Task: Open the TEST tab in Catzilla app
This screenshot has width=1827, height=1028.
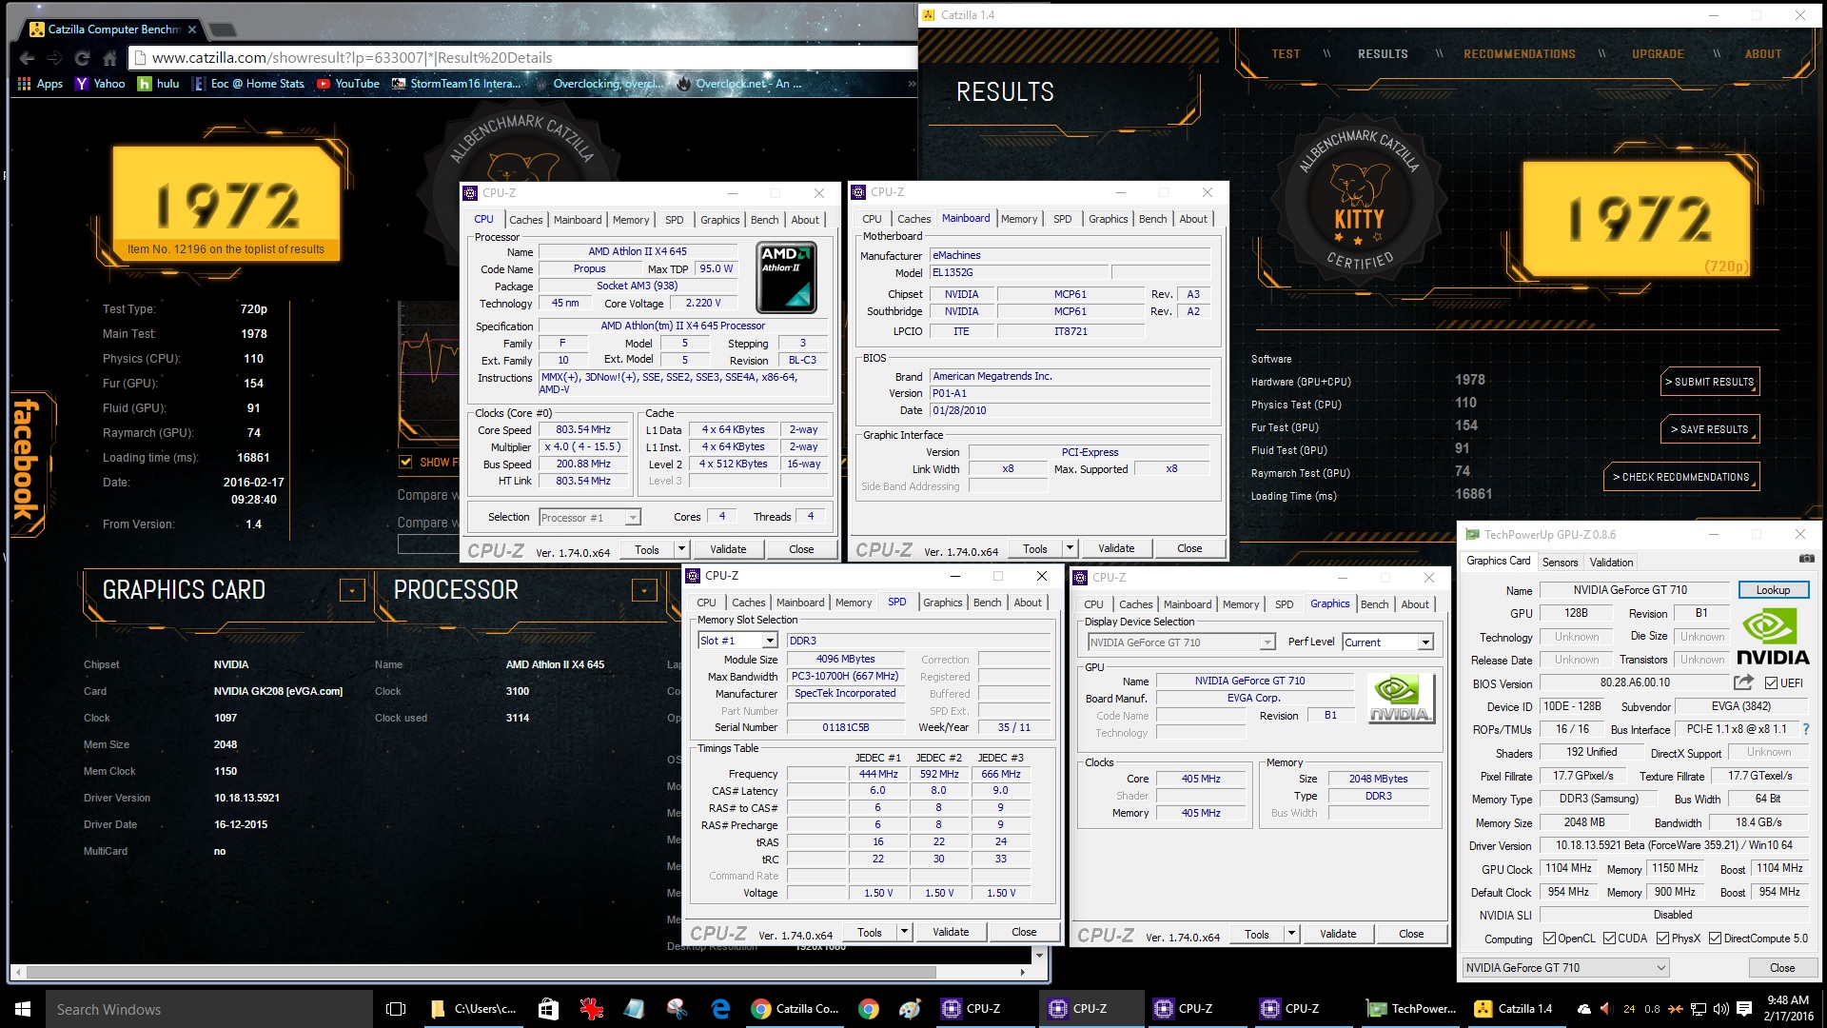Action: pos(1286,54)
